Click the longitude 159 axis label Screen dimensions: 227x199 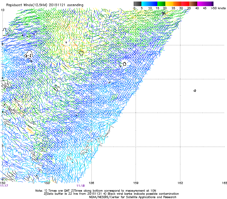tap(136, 183)
